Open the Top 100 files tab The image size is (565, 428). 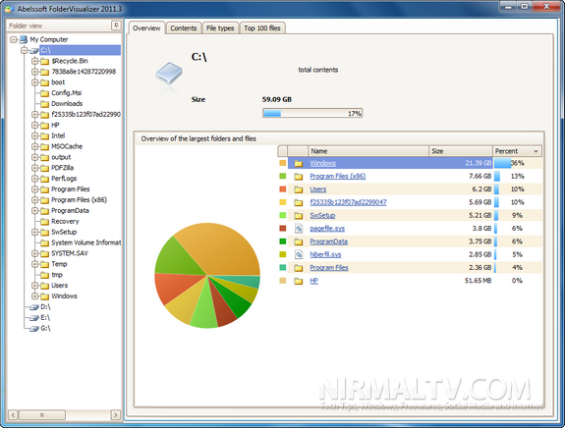pyautogui.click(x=262, y=28)
